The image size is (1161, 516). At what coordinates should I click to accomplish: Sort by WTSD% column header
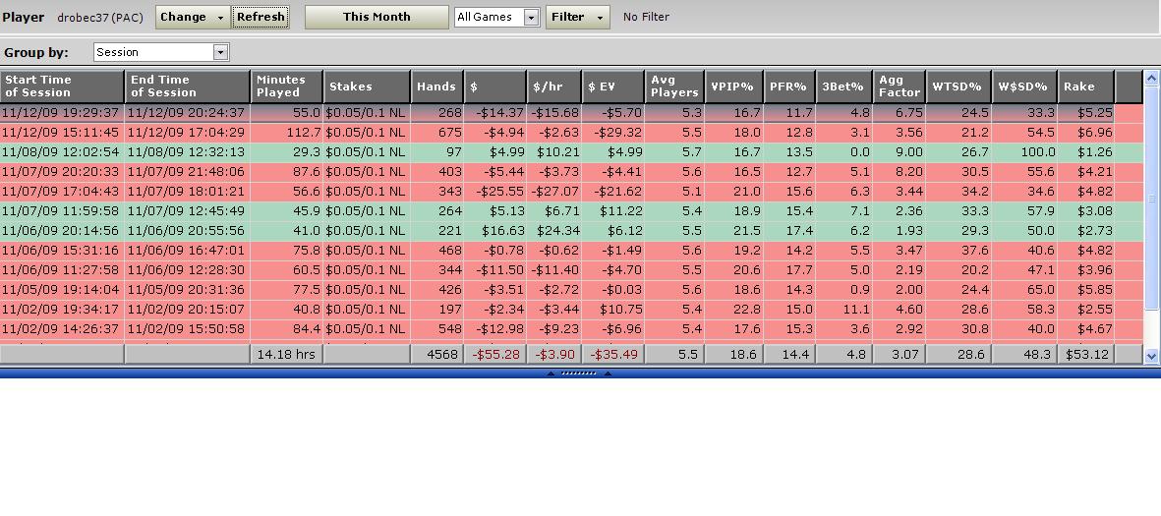958,86
